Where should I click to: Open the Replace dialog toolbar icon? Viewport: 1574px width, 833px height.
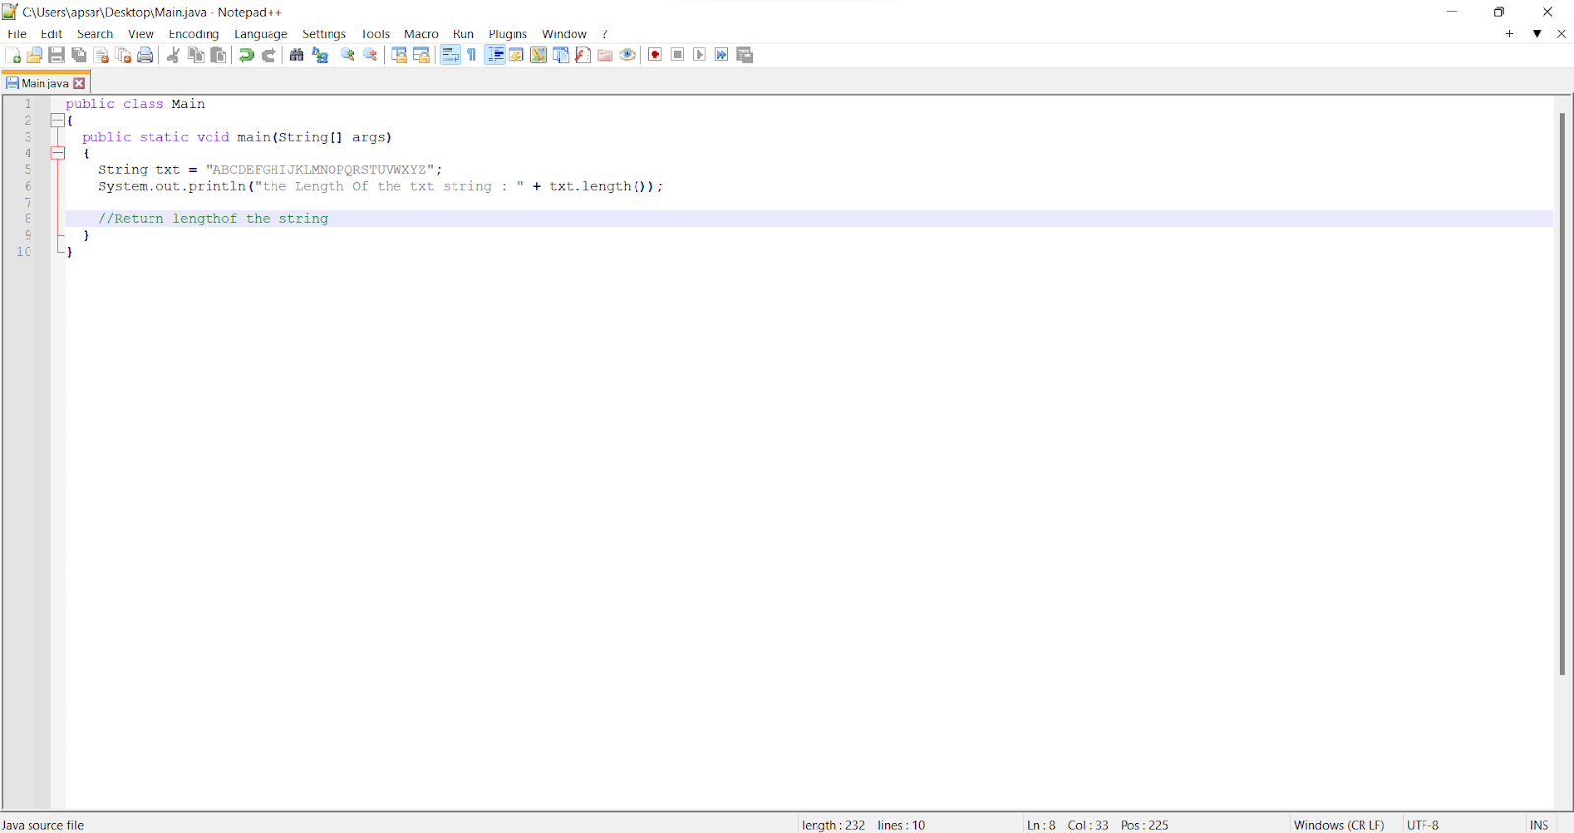(x=320, y=55)
